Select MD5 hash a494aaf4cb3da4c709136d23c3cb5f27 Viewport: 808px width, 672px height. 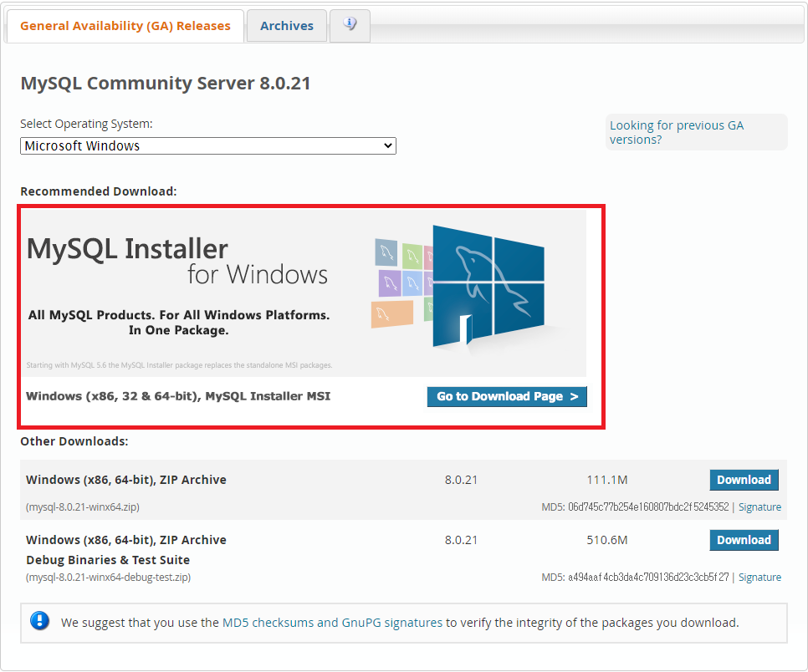tap(648, 578)
